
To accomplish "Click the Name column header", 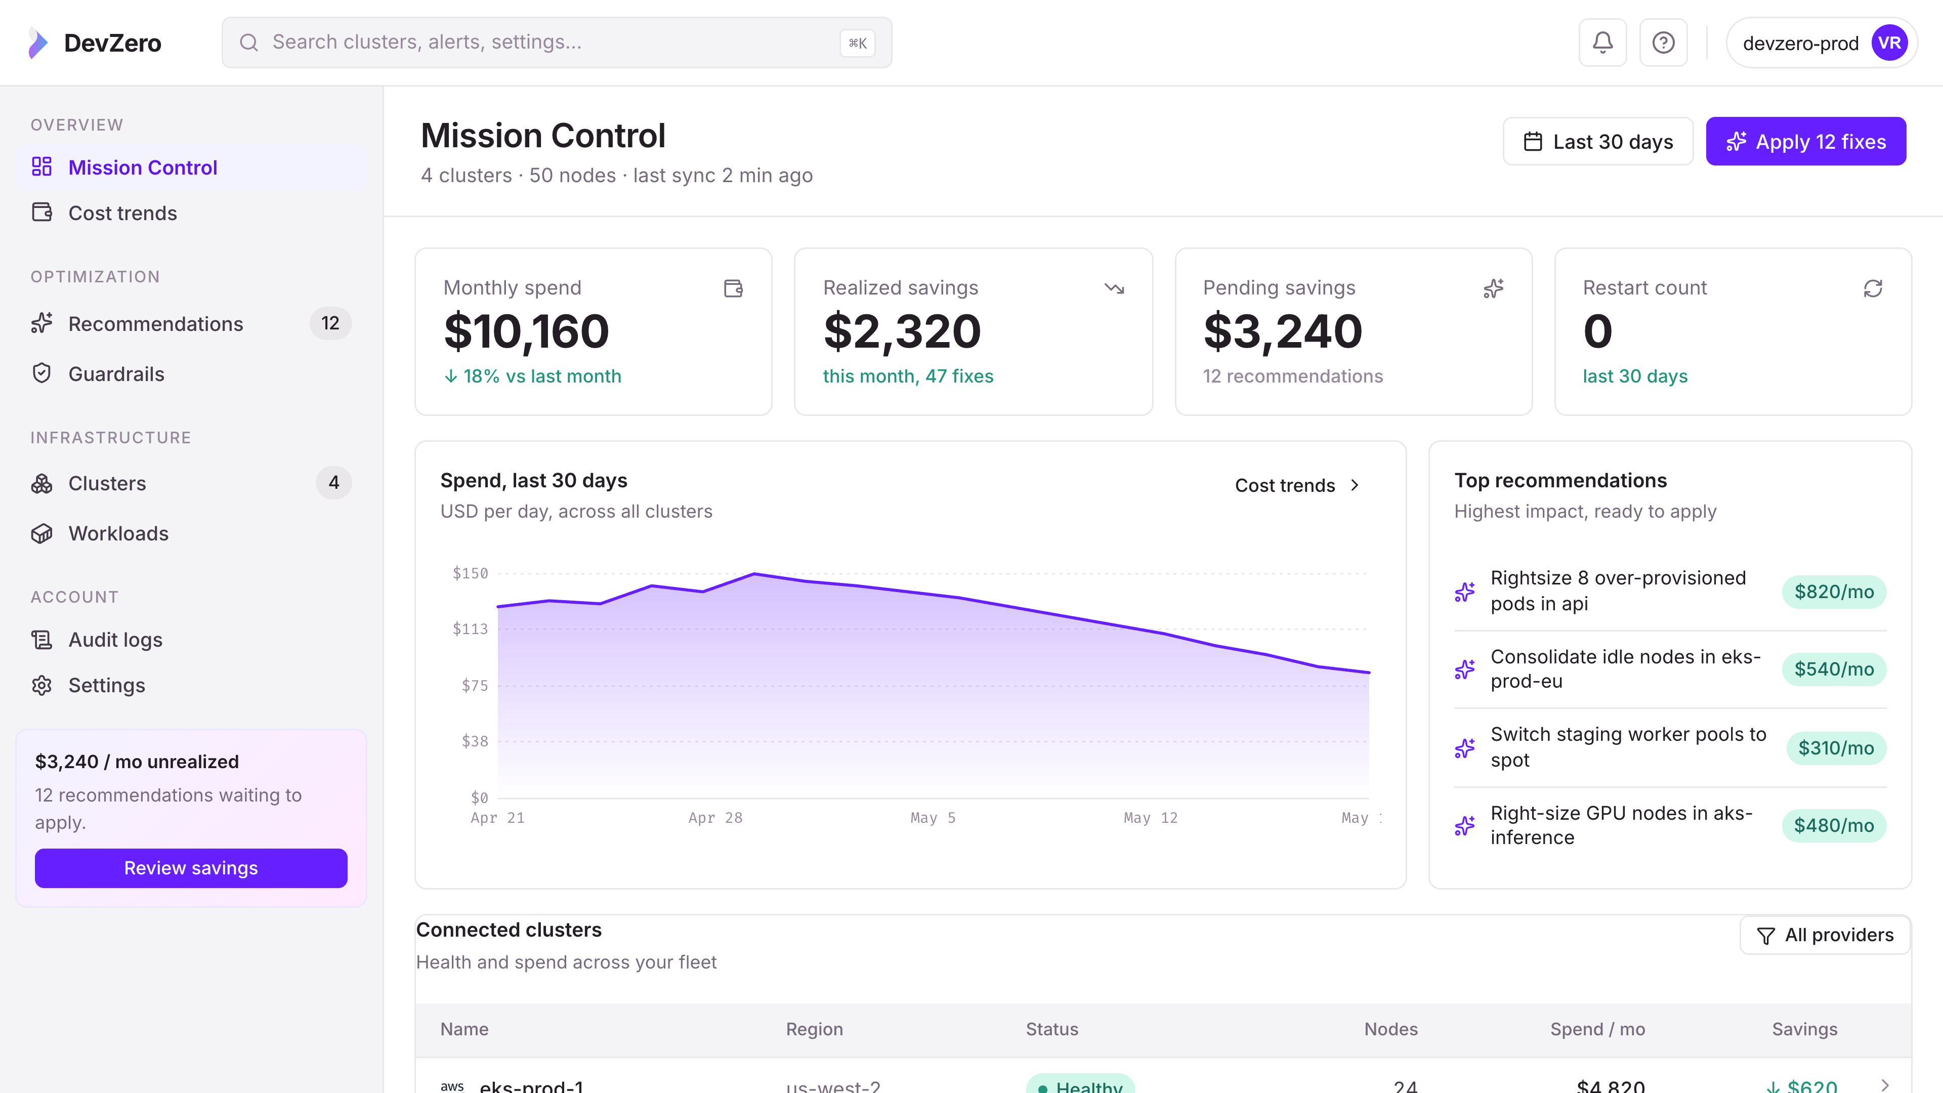I will pyautogui.click(x=464, y=1029).
